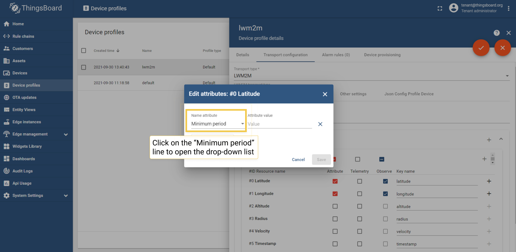Screen dimensions: 516x252
Task: Remove attribute row with X icon
Action: pyautogui.click(x=320, y=124)
